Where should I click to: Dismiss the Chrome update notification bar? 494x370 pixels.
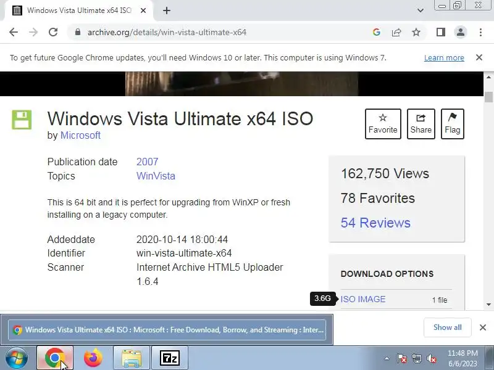pos(479,57)
